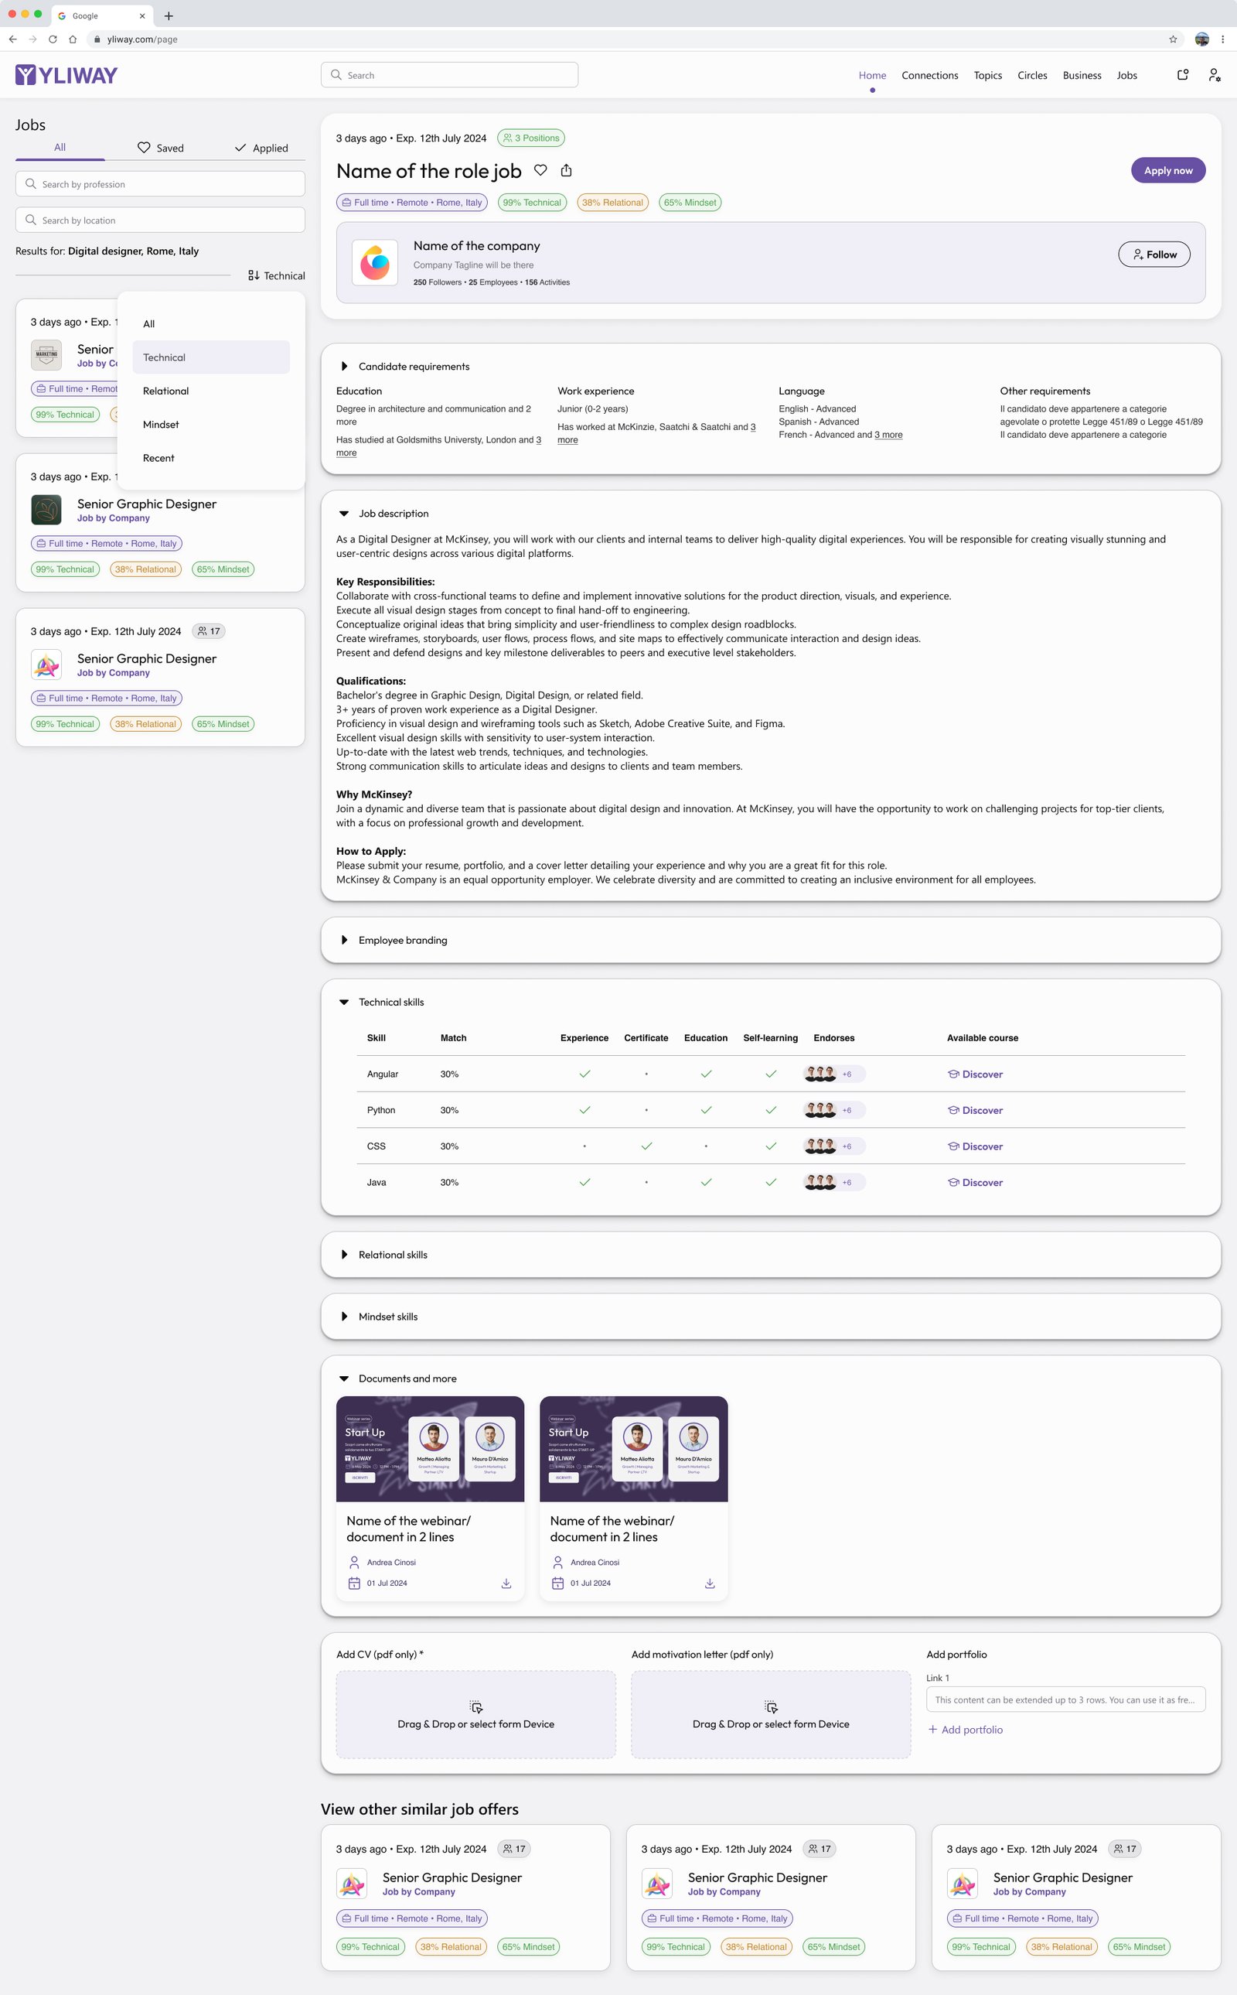Click Search by location field
This screenshot has width=1237, height=1995.
(x=160, y=220)
